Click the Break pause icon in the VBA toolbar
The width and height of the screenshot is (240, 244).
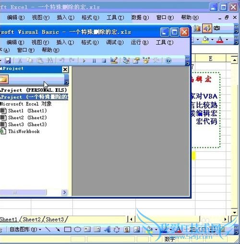click(94, 61)
